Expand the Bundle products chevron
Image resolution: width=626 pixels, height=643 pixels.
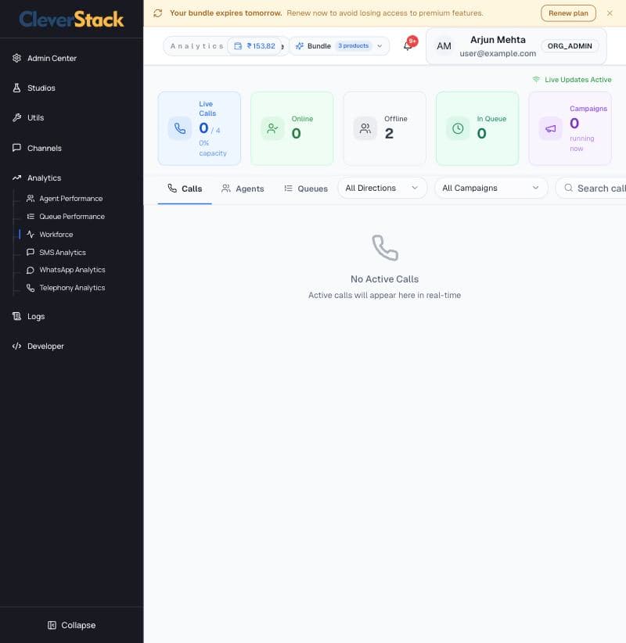[380, 46]
